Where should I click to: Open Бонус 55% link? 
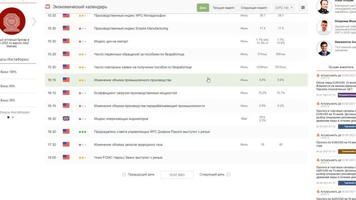tap(7, 86)
